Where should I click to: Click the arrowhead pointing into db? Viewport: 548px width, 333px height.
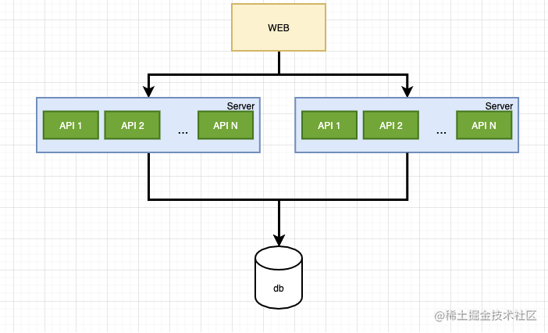[x=279, y=239]
